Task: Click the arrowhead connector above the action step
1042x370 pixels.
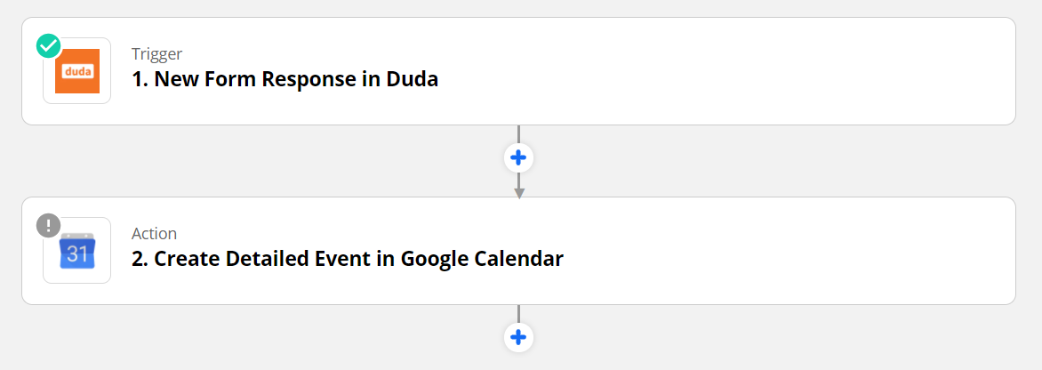Action: tap(518, 192)
